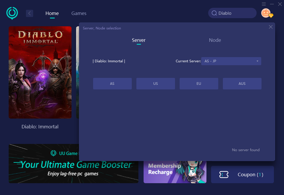Open the hamburger menu icon
Image resolution: width=284 pixels, height=195 pixels.
264,4
